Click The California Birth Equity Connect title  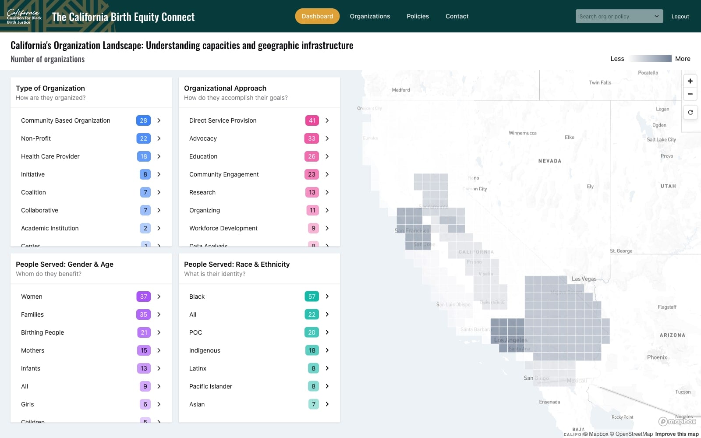coord(123,17)
